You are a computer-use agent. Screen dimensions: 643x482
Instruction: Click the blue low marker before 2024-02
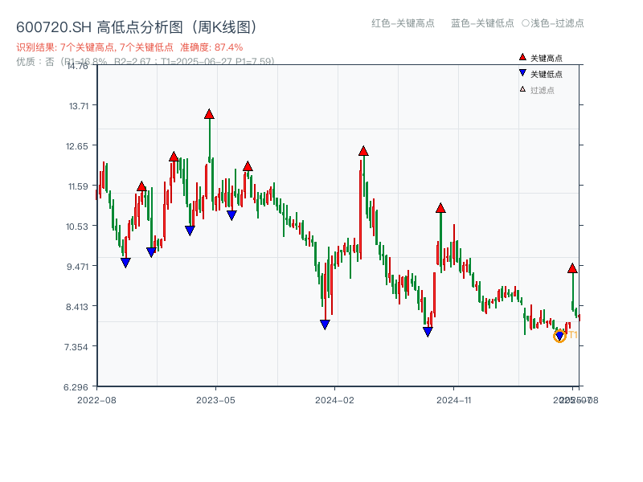pos(325,325)
